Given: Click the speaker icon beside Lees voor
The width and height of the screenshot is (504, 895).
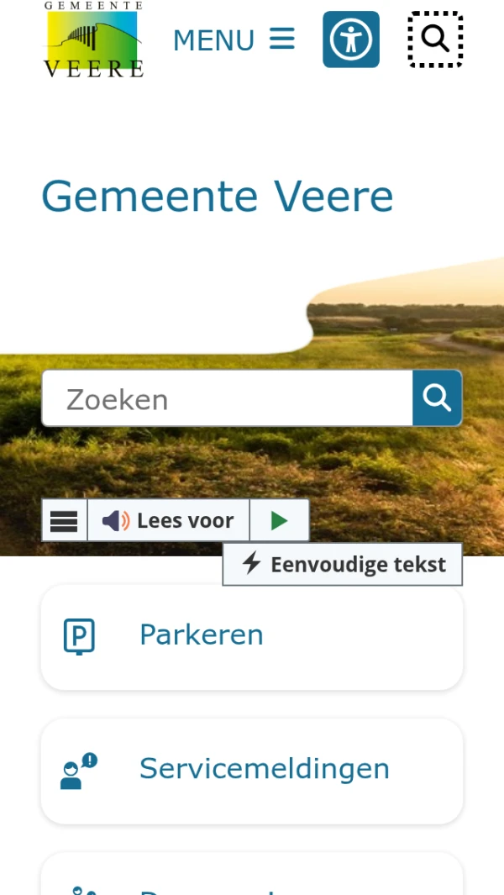Looking at the screenshot, I should pos(116,520).
